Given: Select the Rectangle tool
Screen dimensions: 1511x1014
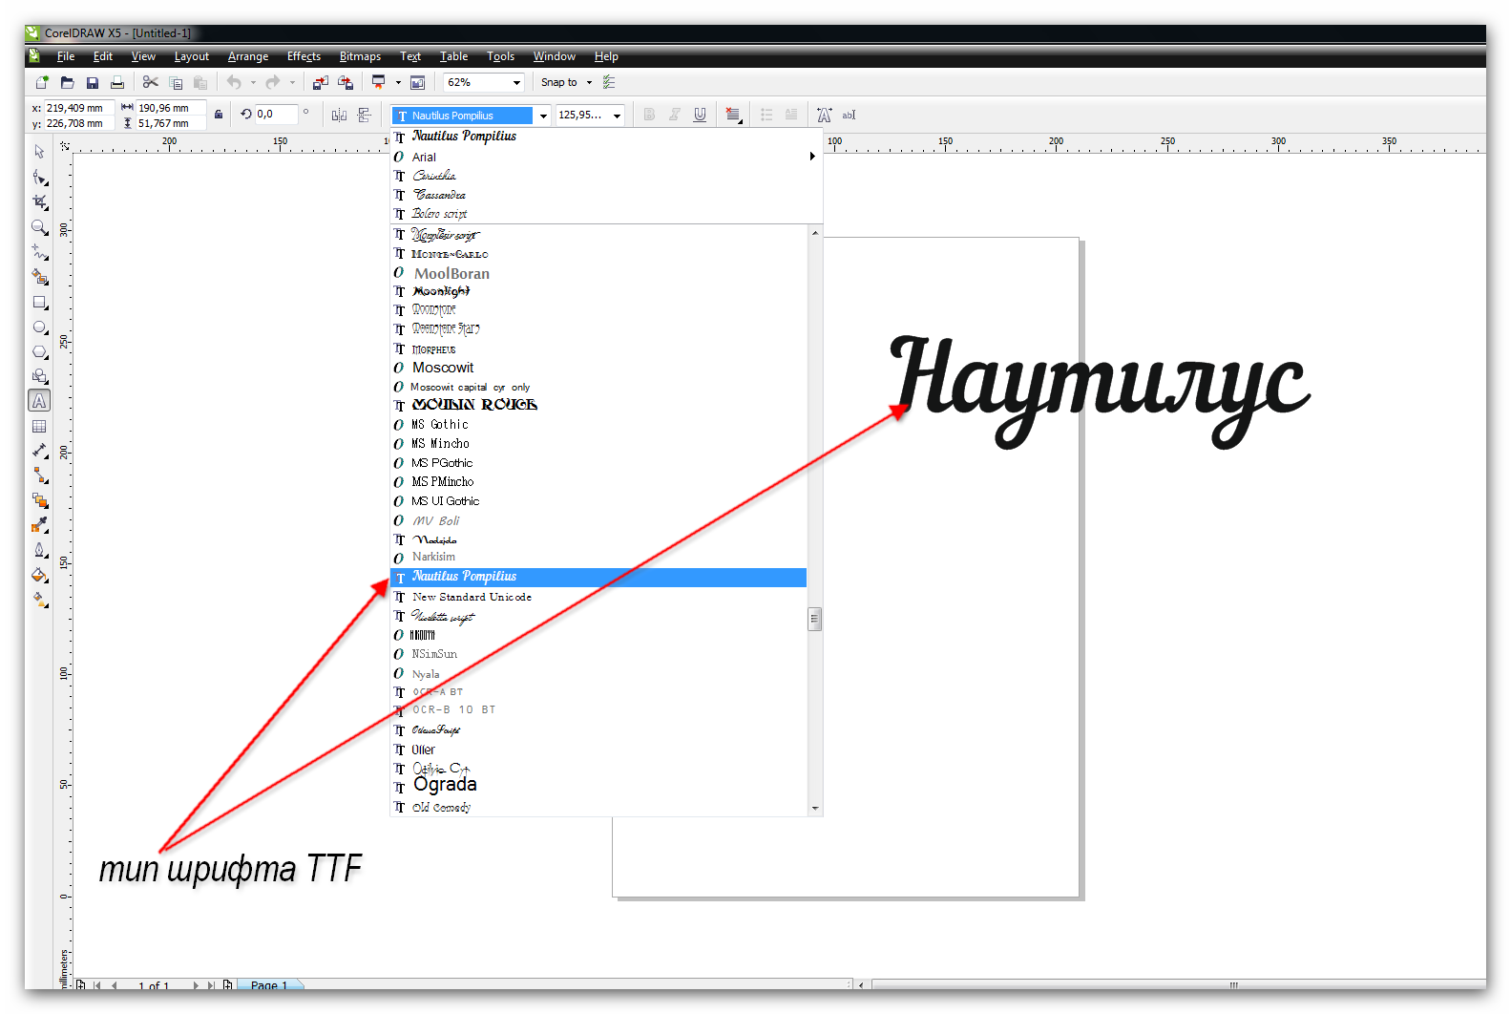Looking at the screenshot, I should coord(39,302).
